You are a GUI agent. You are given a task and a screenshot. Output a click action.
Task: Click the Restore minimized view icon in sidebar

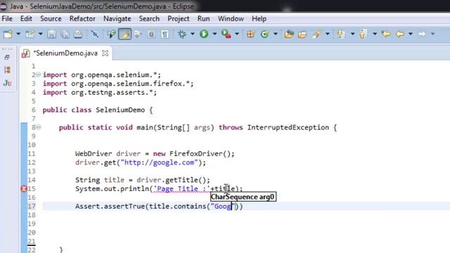(x=7, y=58)
